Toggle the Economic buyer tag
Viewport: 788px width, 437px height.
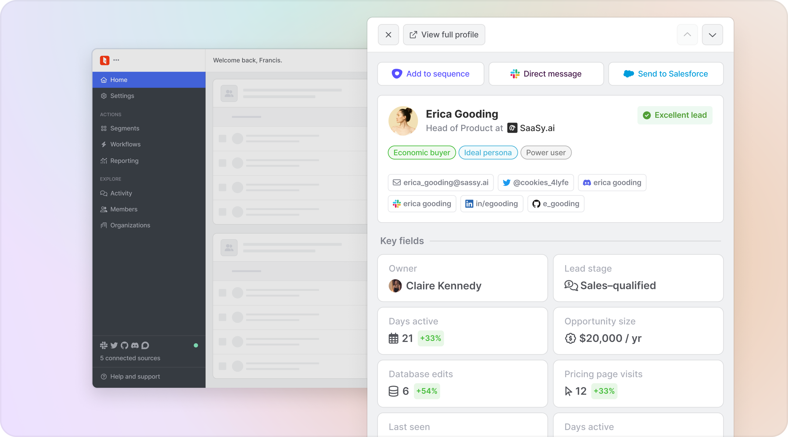pos(422,153)
